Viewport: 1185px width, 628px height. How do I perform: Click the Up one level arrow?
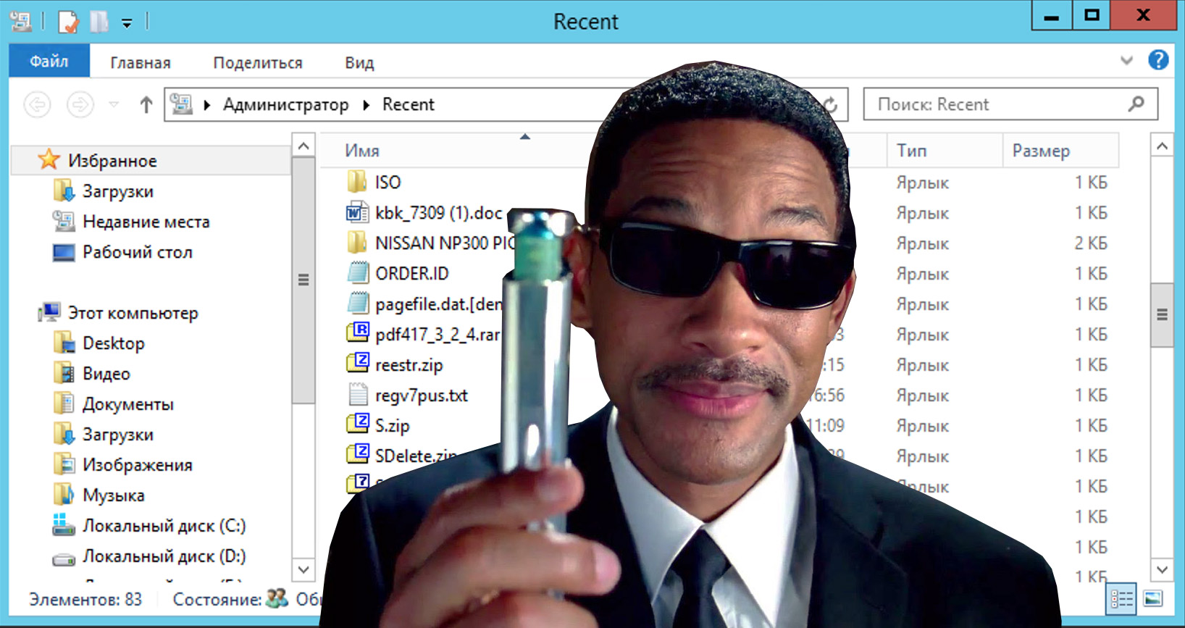[146, 105]
